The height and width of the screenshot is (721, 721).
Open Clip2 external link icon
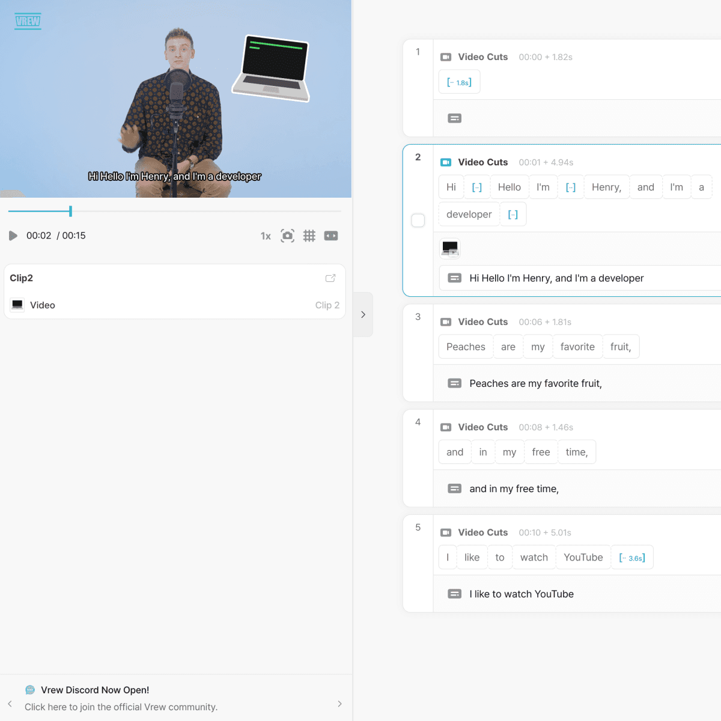(330, 278)
